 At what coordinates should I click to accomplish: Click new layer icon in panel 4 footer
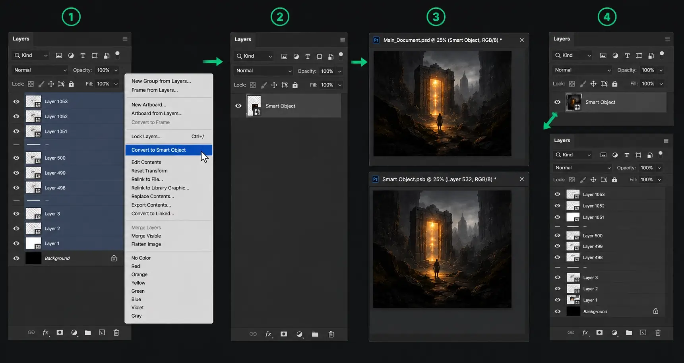643,332
